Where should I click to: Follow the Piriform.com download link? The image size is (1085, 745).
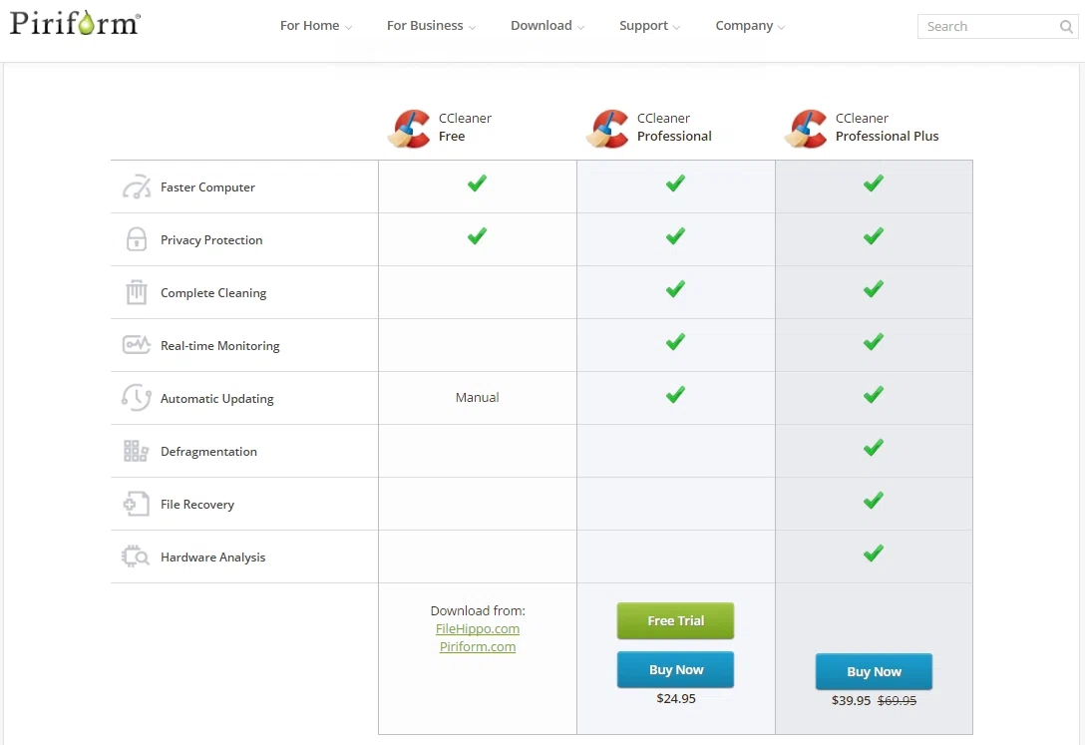pos(478,647)
